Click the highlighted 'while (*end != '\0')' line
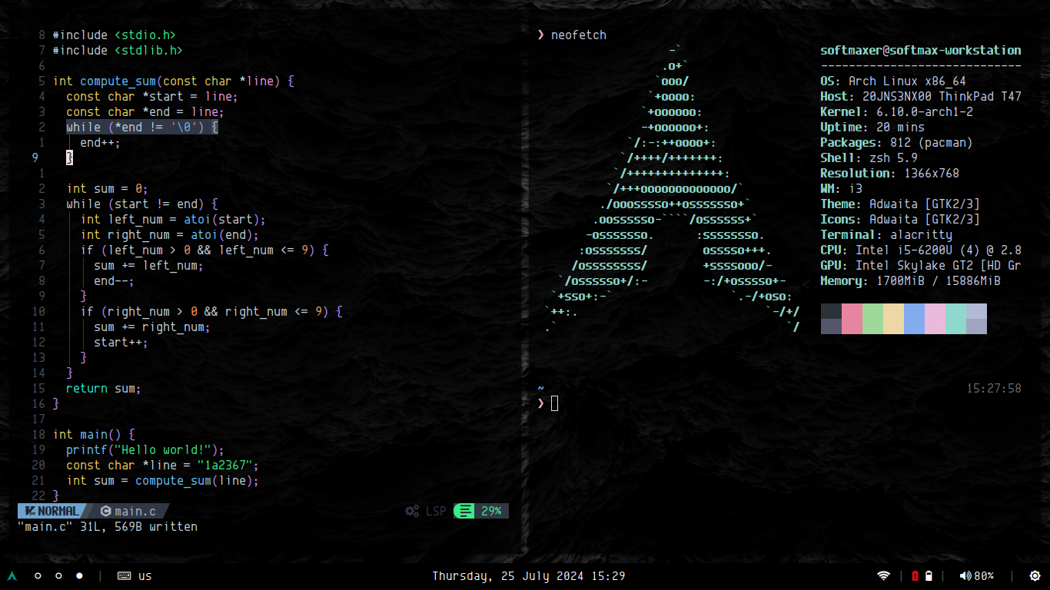The height and width of the screenshot is (590, 1050). pyautogui.click(x=142, y=127)
